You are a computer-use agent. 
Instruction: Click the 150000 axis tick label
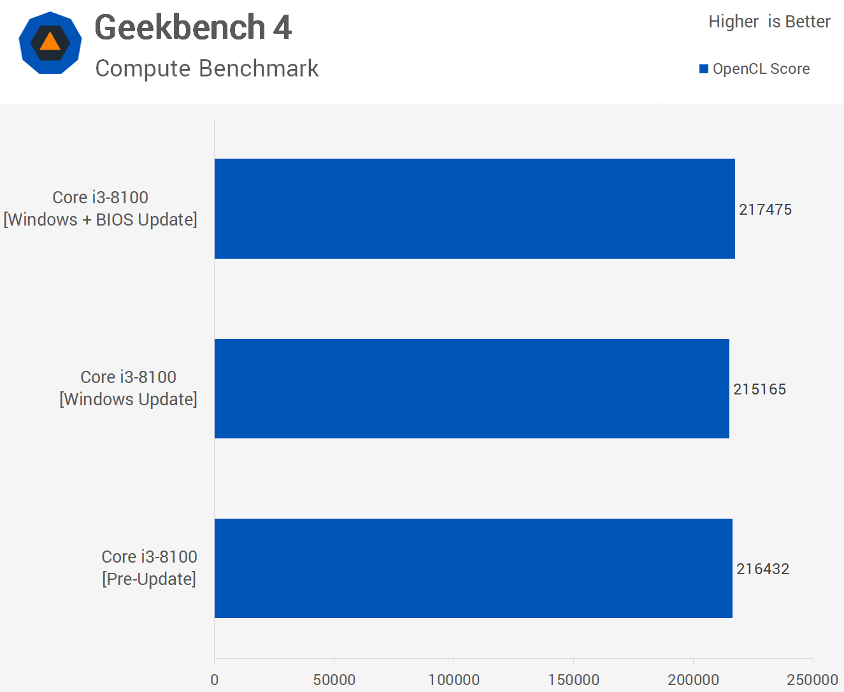[x=573, y=679]
